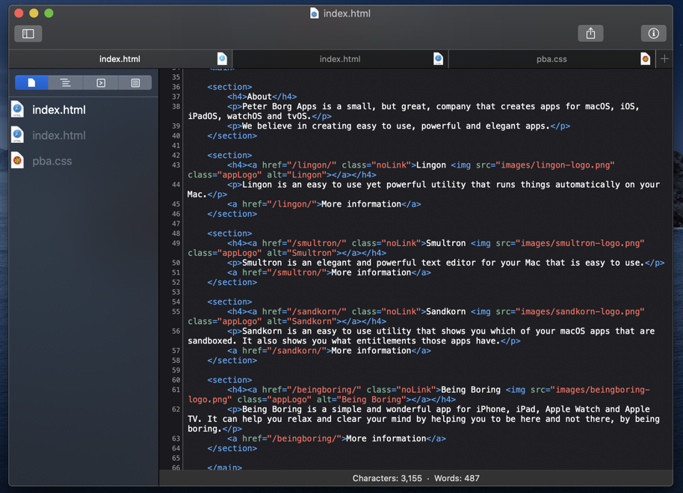The width and height of the screenshot is (683, 493).
Task: Open second dimmed index.html in sidebar
Action: coord(59,135)
